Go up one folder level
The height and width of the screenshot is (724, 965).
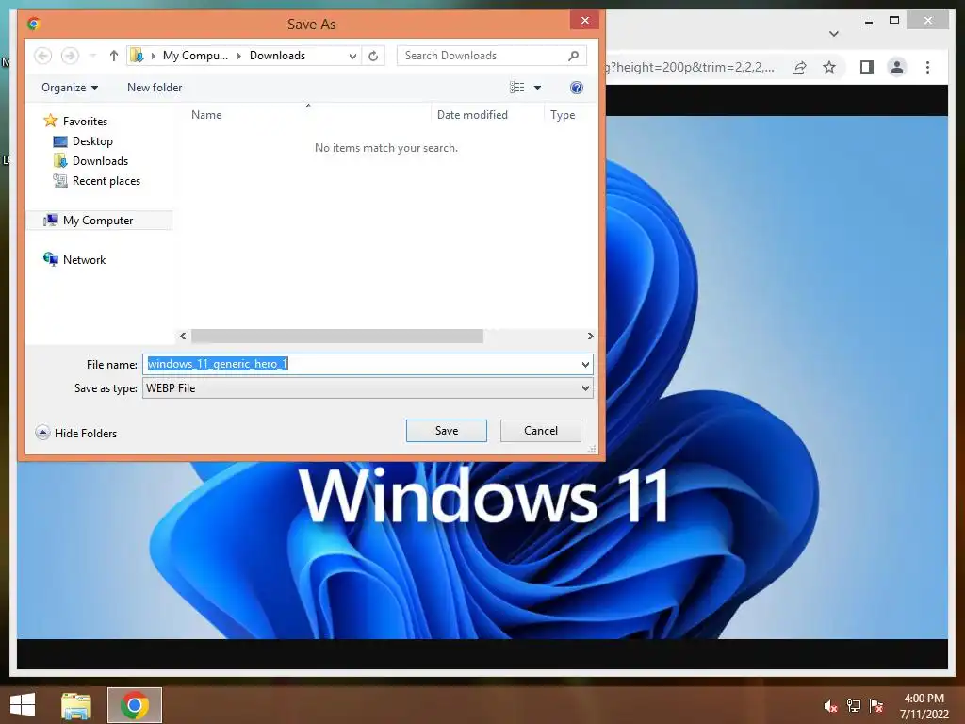click(114, 56)
